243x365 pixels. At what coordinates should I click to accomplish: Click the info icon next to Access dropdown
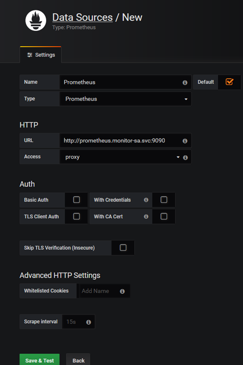click(185, 158)
